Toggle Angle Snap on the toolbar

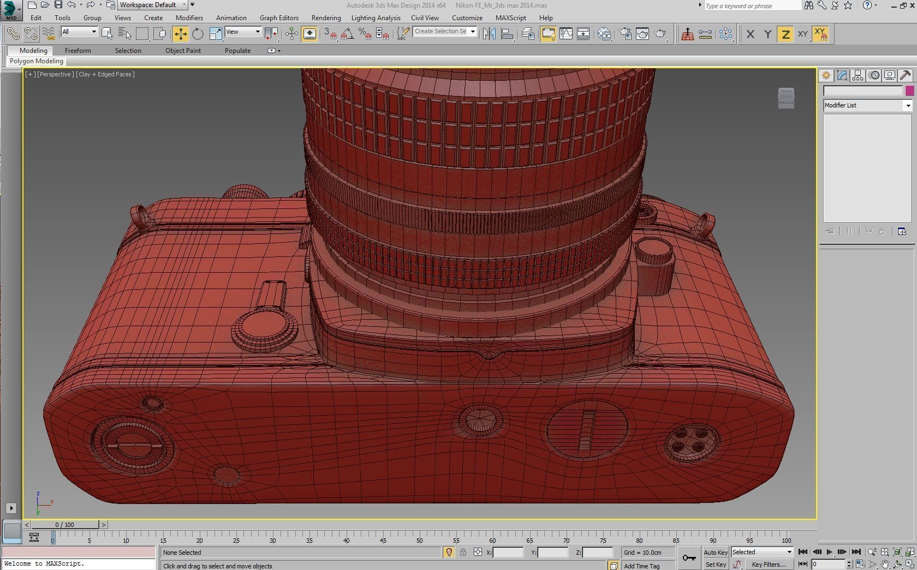point(347,34)
